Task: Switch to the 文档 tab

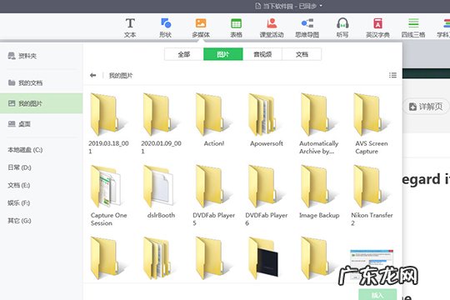Action: pyautogui.click(x=302, y=54)
